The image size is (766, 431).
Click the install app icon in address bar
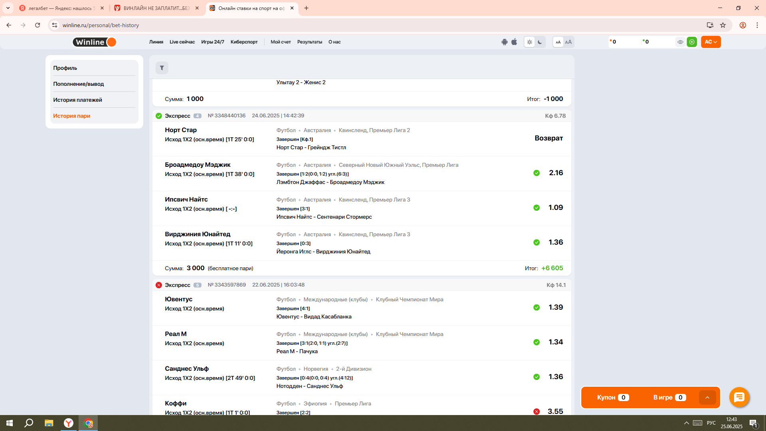pyautogui.click(x=710, y=25)
